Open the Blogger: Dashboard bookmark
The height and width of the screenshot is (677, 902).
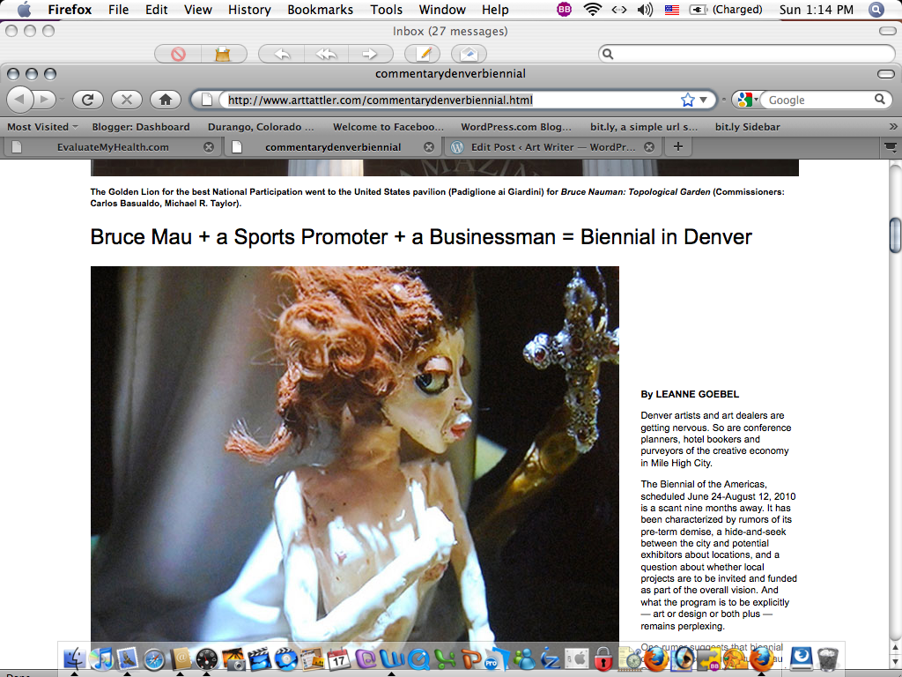point(141,127)
